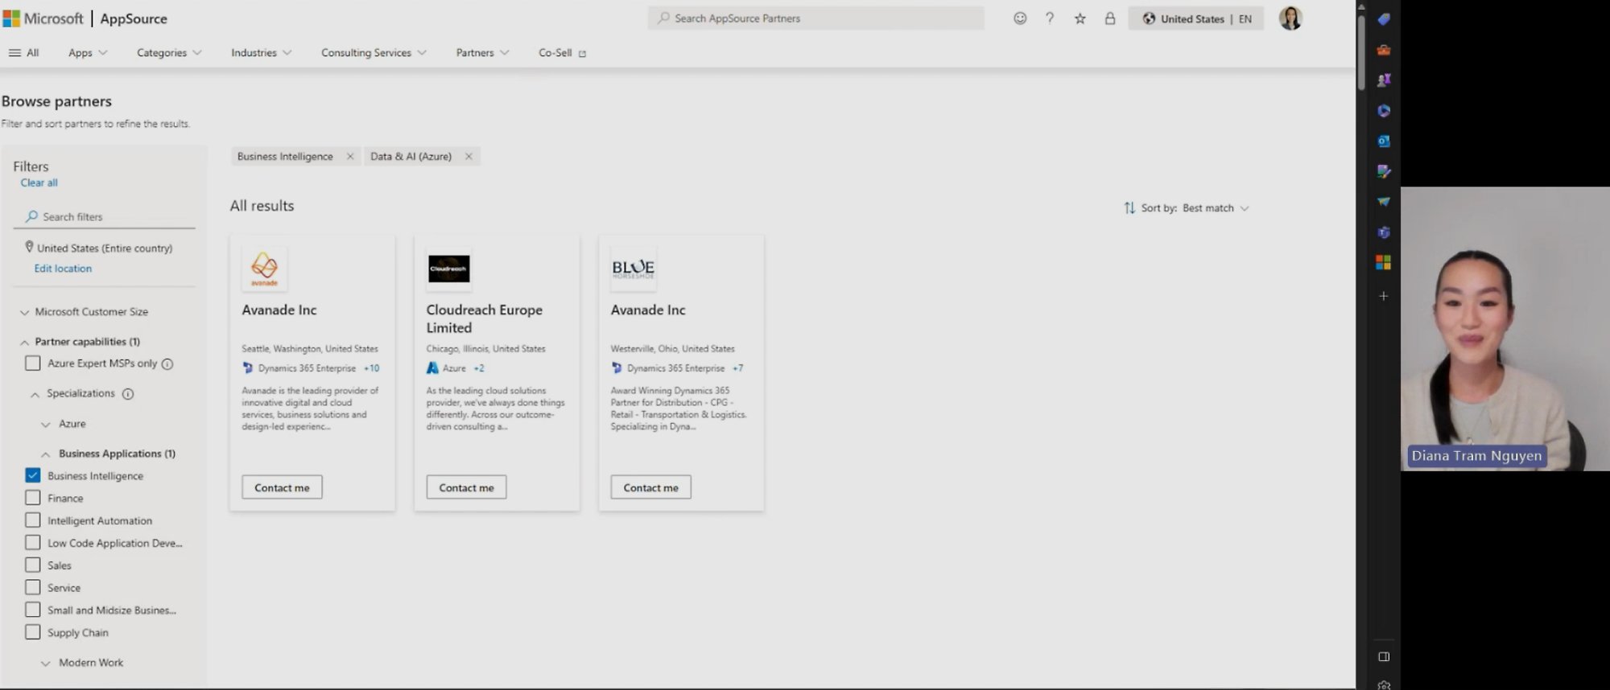Expand Modern Work group
Image resolution: width=1610 pixels, height=690 pixels.
pos(83,663)
